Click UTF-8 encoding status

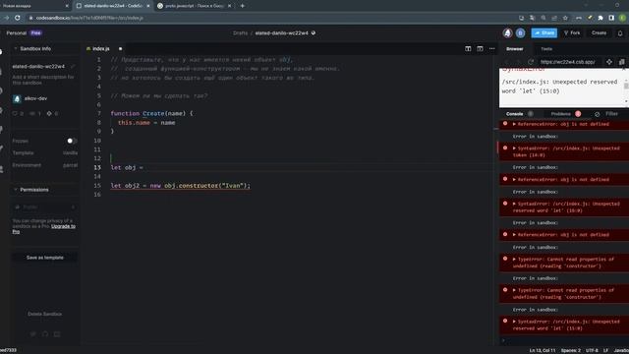(592, 350)
